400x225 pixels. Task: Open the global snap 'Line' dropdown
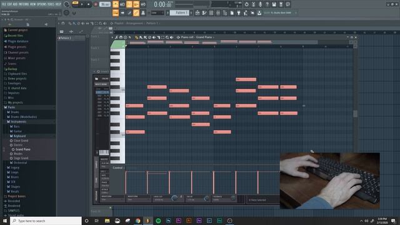[157, 12]
